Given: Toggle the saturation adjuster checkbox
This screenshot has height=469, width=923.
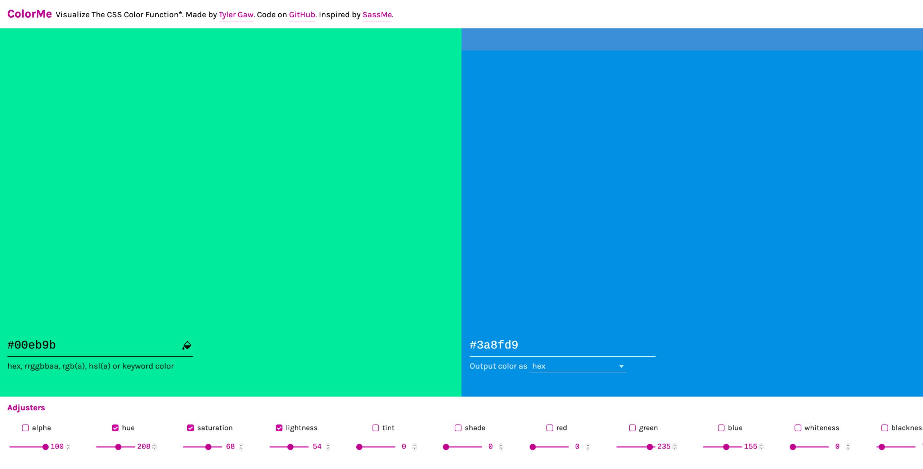Looking at the screenshot, I should click(x=190, y=427).
